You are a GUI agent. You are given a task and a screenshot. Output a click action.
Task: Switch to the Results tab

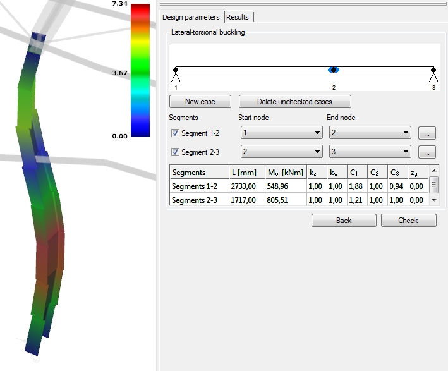point(238,17)
